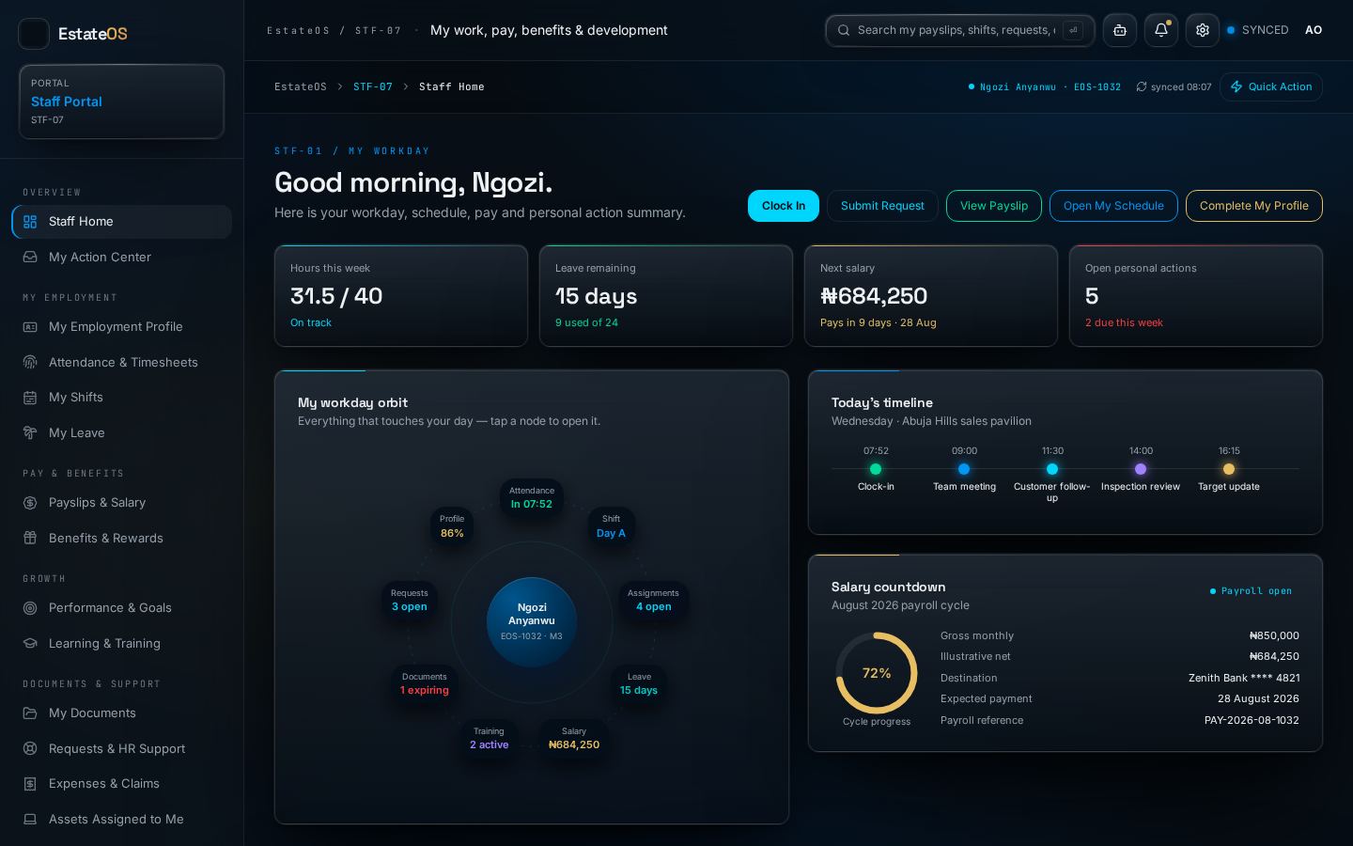Click the Payslips & Salary coin icon

(30, 503)
